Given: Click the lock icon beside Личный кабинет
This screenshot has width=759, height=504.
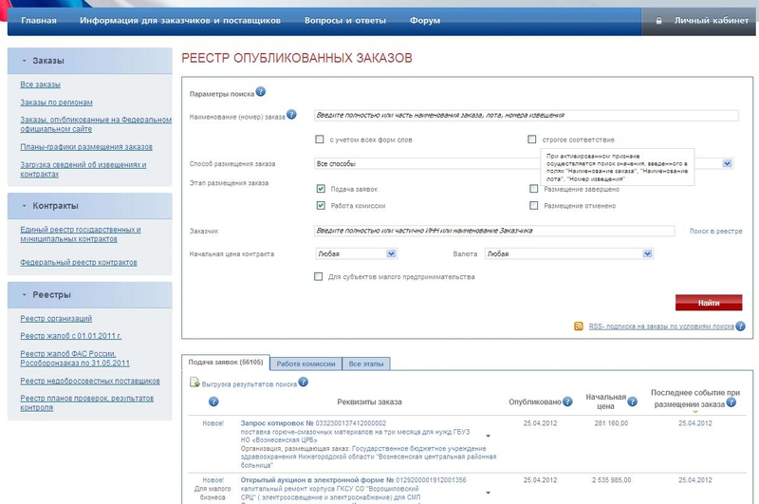Looking at the screenshot, I should coord(658,21).
